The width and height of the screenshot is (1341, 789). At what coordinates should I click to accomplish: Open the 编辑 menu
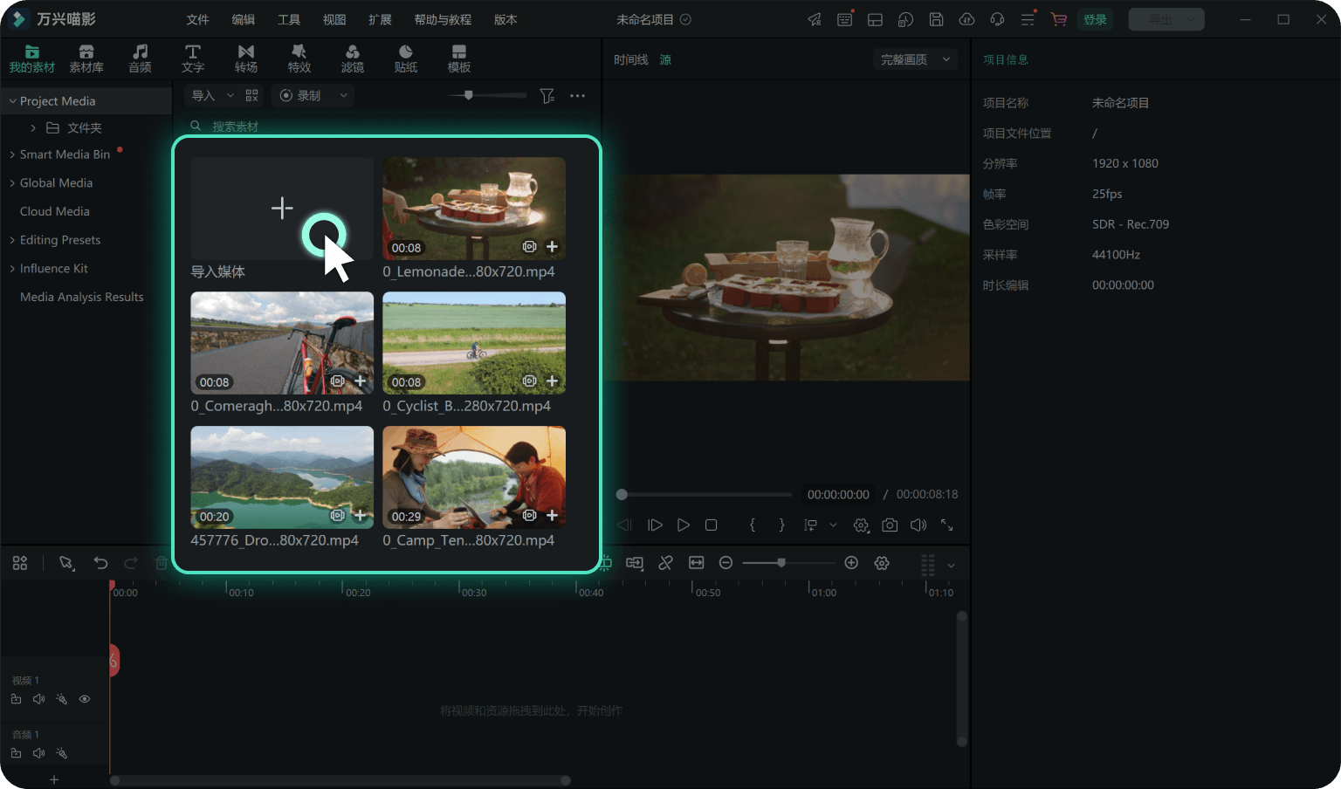[x=244, y=19]
